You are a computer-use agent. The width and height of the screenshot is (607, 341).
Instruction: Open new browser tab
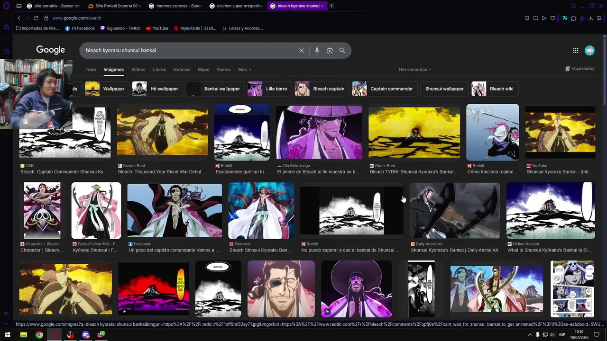[x=331, y=6]
